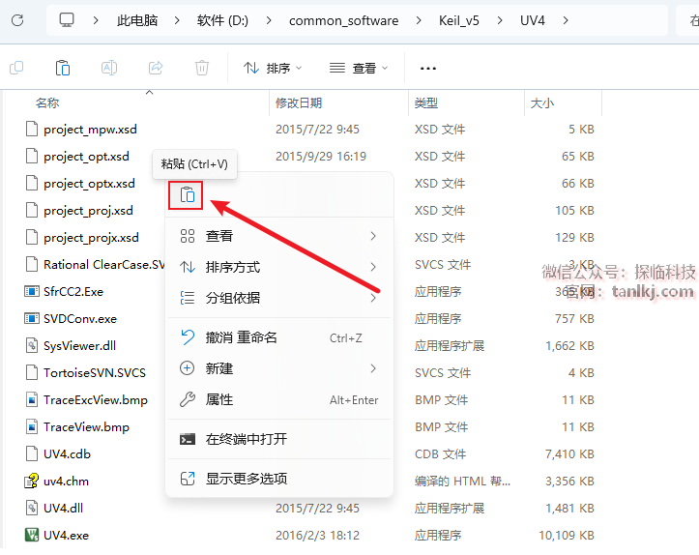Click the 2015/9/29 16:19 date cell

click(x=321, y=157)
